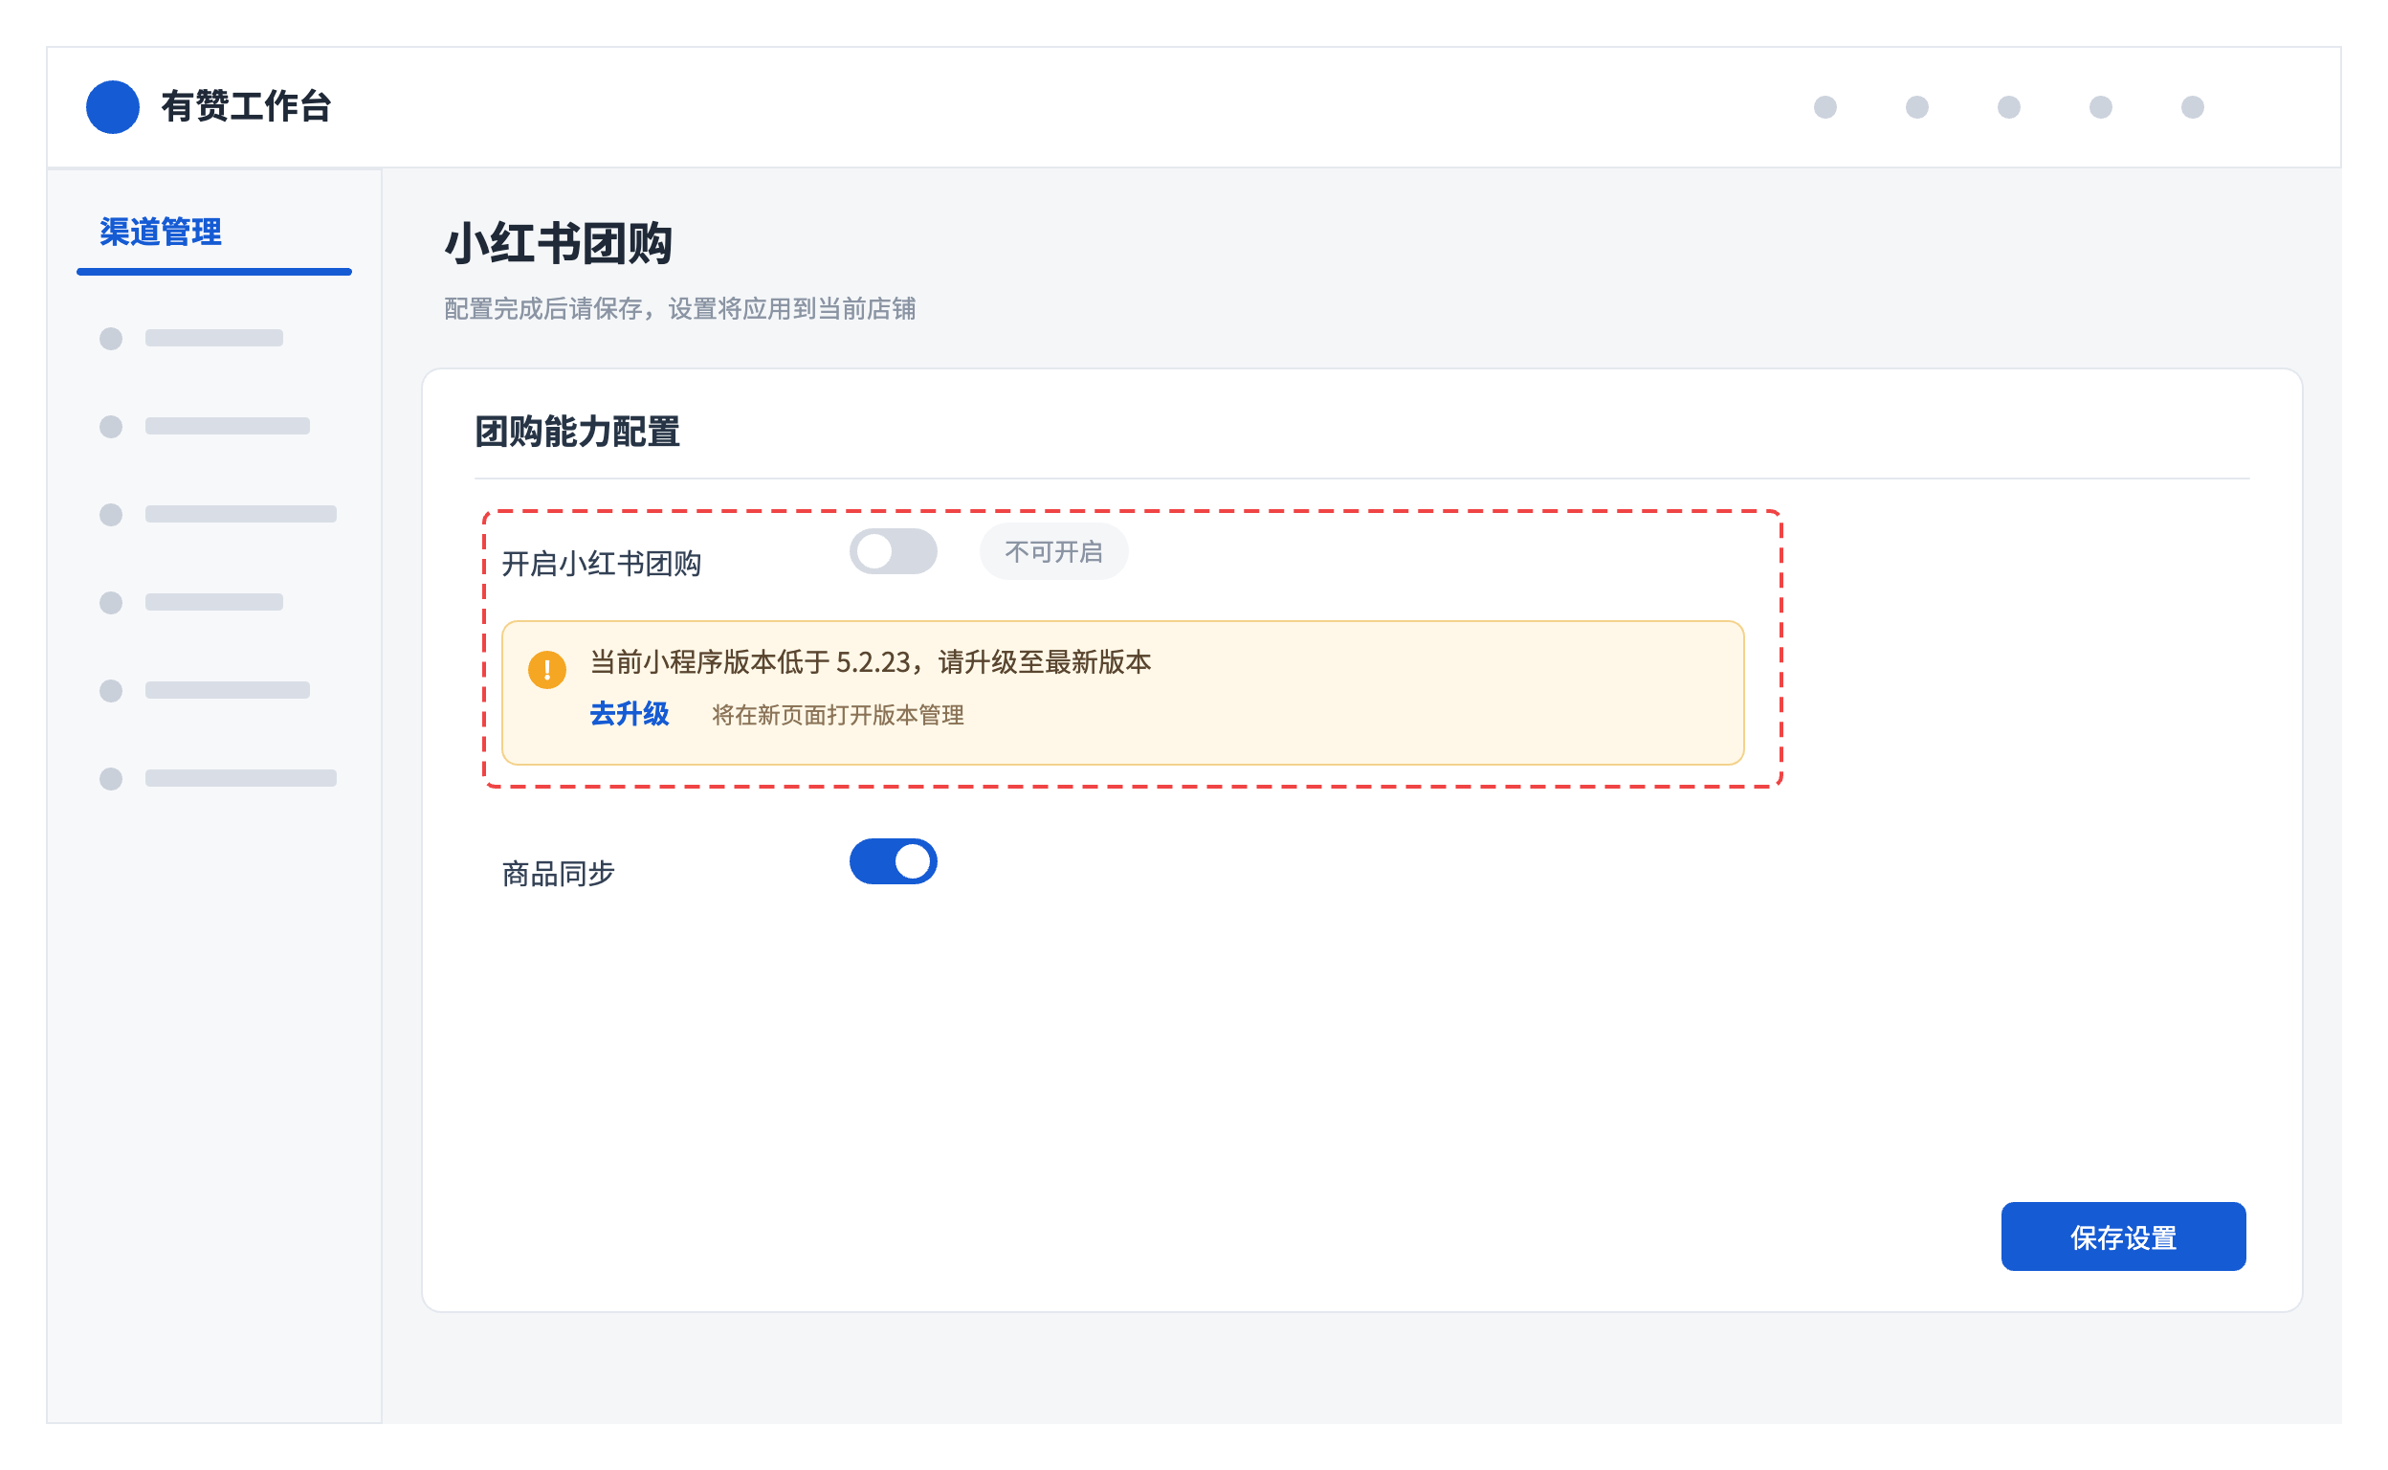Click the 去升级 link
The image size is (2388, 1470).
(630, 715)
